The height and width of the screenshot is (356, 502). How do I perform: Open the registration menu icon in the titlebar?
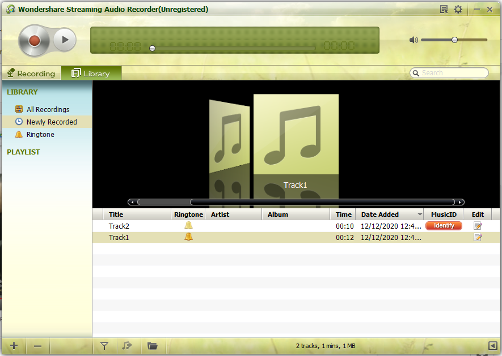click(x=444, y=9)
